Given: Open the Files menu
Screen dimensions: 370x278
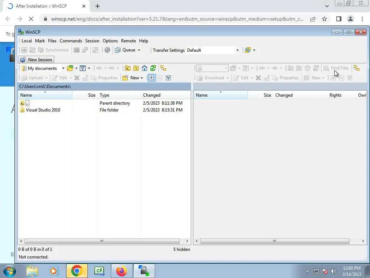Looking at the screenshot, I should pyautogui.click(x=52, y=41).
